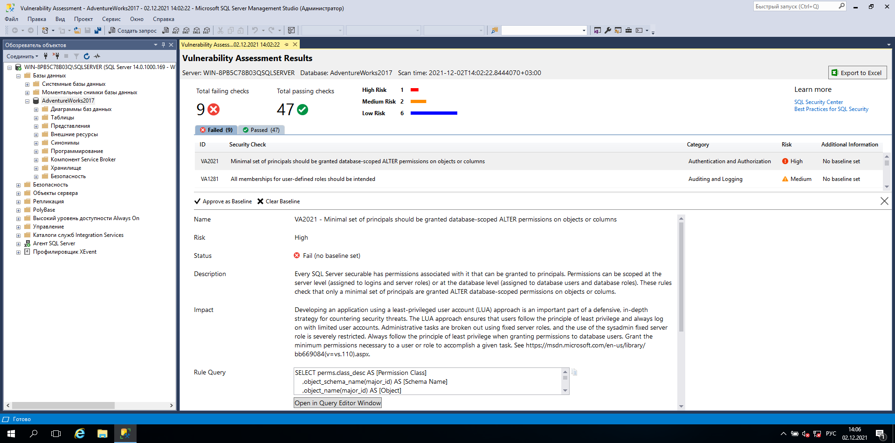Click the activity monitor toolbar icon
The height and width of the screenshot is (443, 895).
[291, 30]
